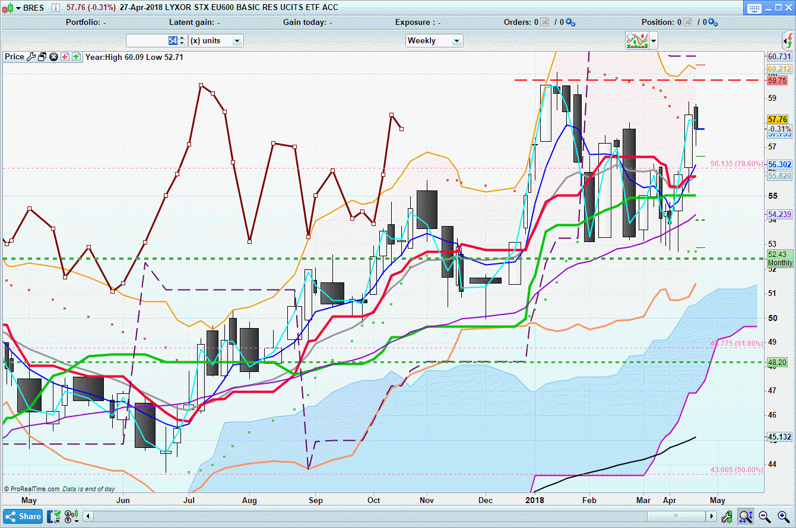Click the 52.43 Monthly green level label
Viewport: 796px width, 528px height.
(780, 259)
